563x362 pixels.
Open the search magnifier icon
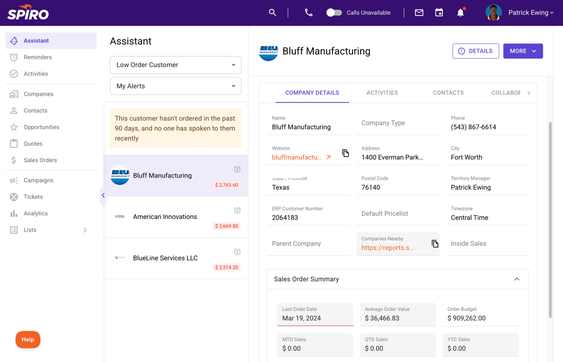(272, 13)
